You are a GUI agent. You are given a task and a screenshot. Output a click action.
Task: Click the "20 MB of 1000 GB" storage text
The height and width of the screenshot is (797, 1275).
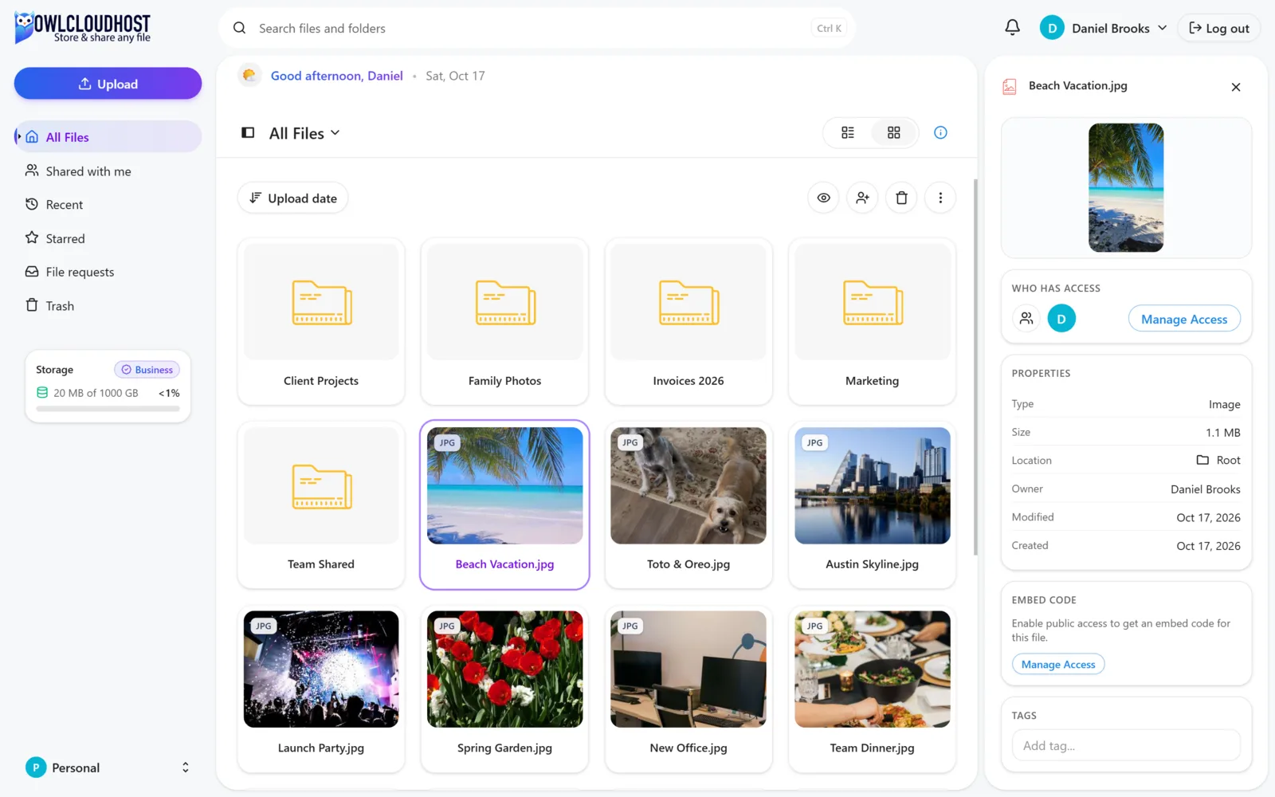pos(96,393)
